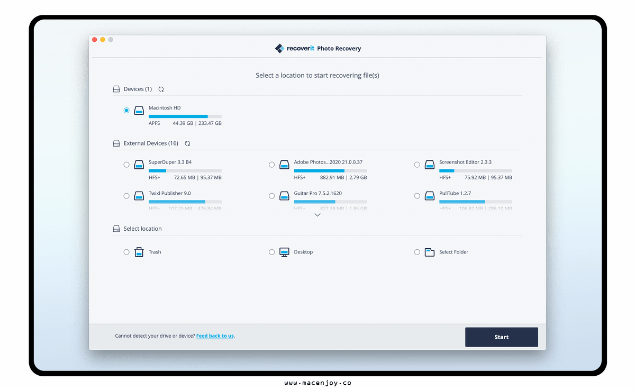635x389 pixels.
Task: Click the 44.39 GB | 233.47 GB text
Action: [197, 123]
